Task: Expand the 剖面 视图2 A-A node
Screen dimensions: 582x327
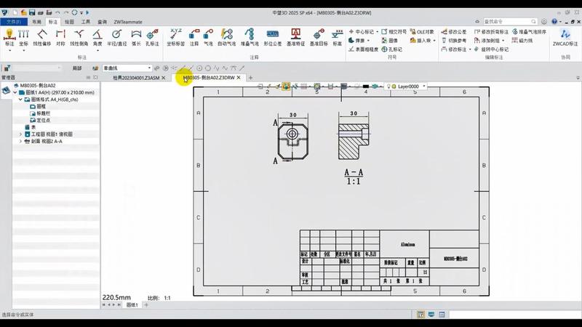Action: [x=20, y=142]
